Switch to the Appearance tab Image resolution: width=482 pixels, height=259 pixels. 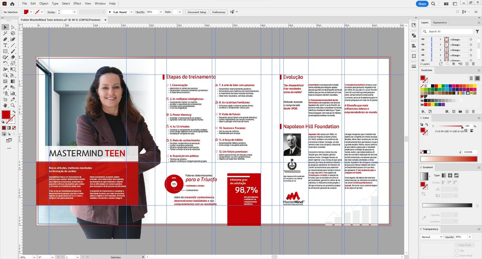click(440, 23)
